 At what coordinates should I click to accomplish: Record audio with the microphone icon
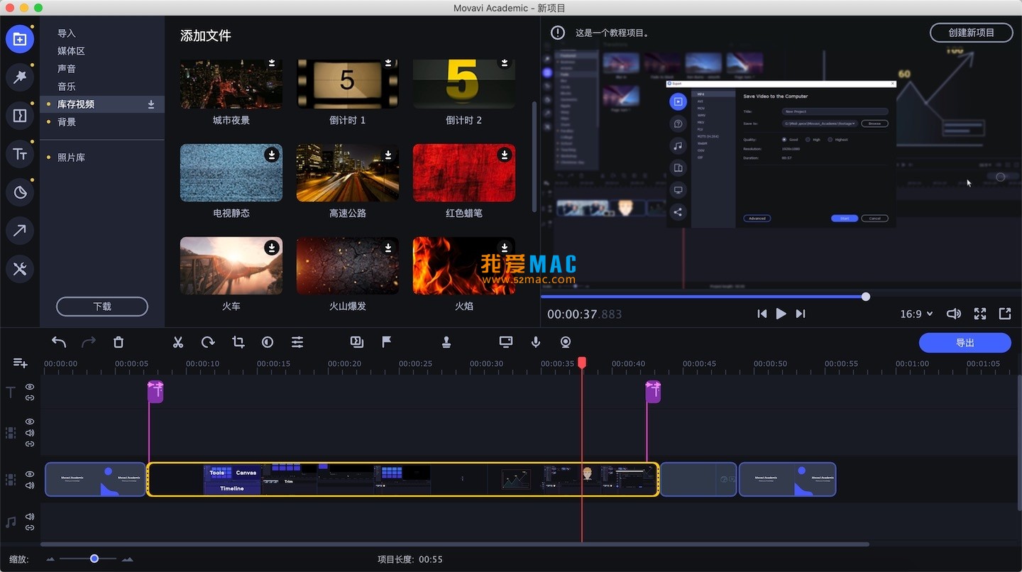point(536,342)
